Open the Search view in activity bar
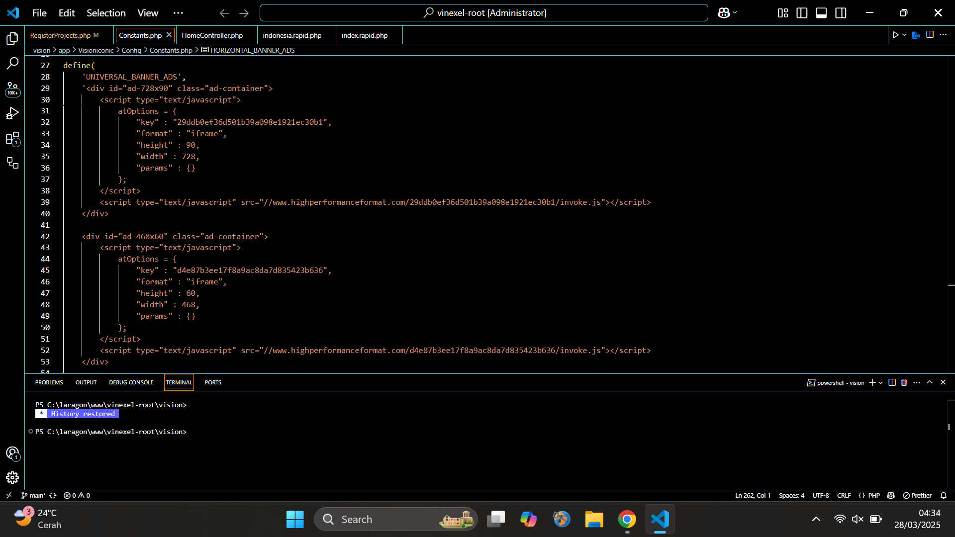Image resolution: width=955 pixels, height=537 pixels. 12,63
